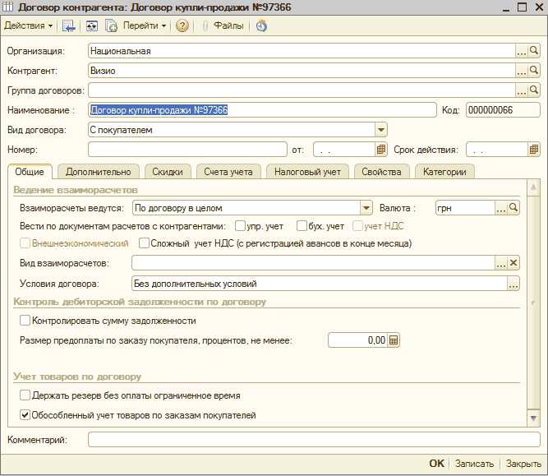
Task: Click magnifier open button for Контрагент
Action: (x=533, y=71)
